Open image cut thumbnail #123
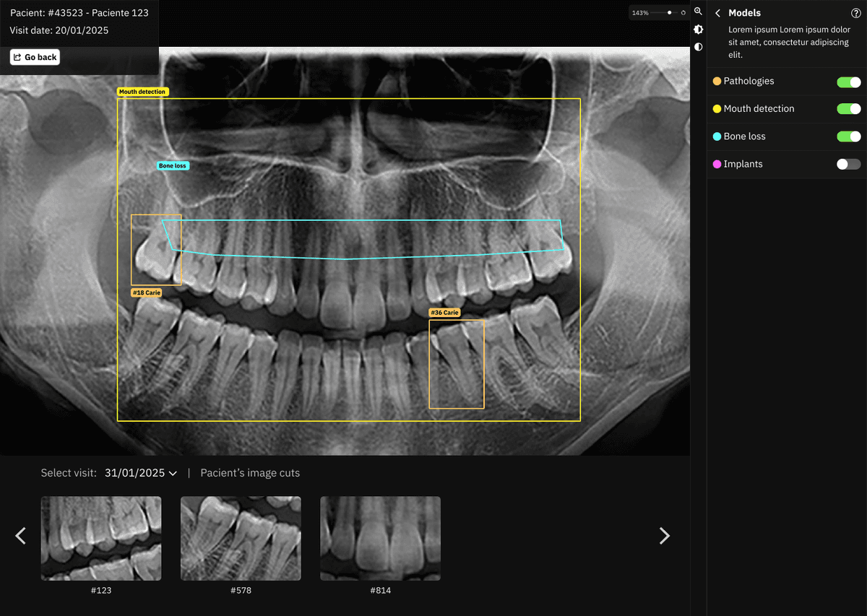867x616 pixels. [101, 538]
